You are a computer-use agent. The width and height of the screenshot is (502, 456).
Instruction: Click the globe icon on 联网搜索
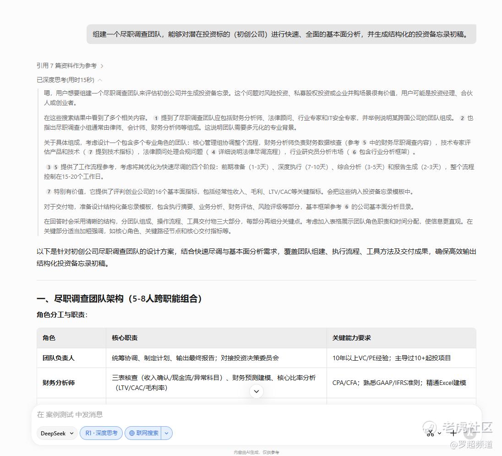click(x=131, y=433)
